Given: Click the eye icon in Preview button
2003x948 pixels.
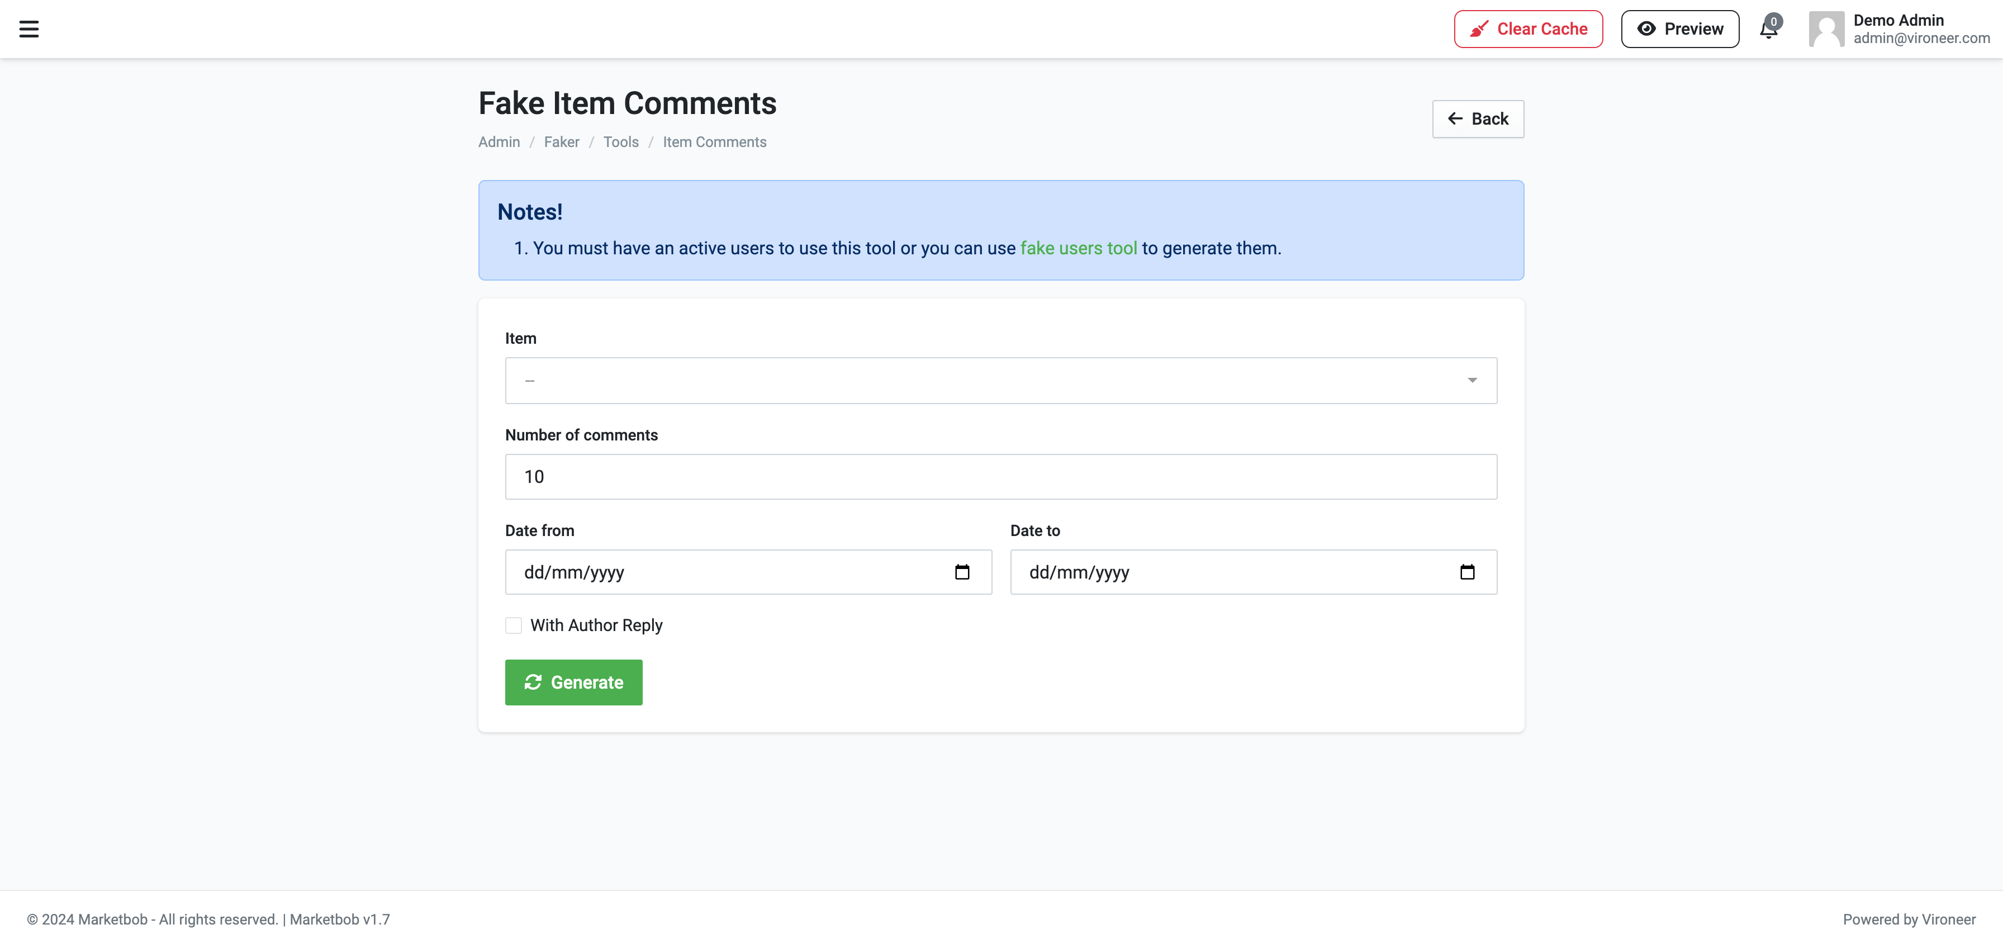Looking at the screenshot, I should click(1646, 29).
